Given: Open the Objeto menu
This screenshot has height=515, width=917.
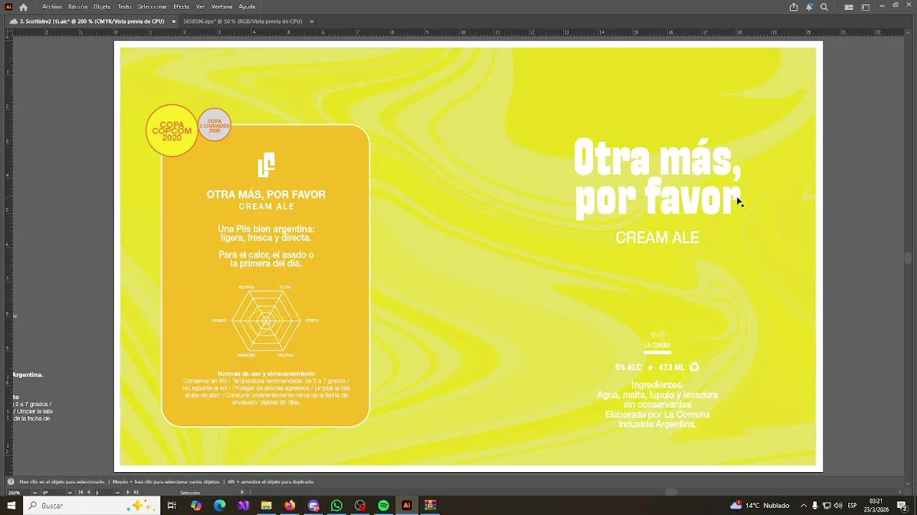Looking at the screenshot, I should (102, 6).
